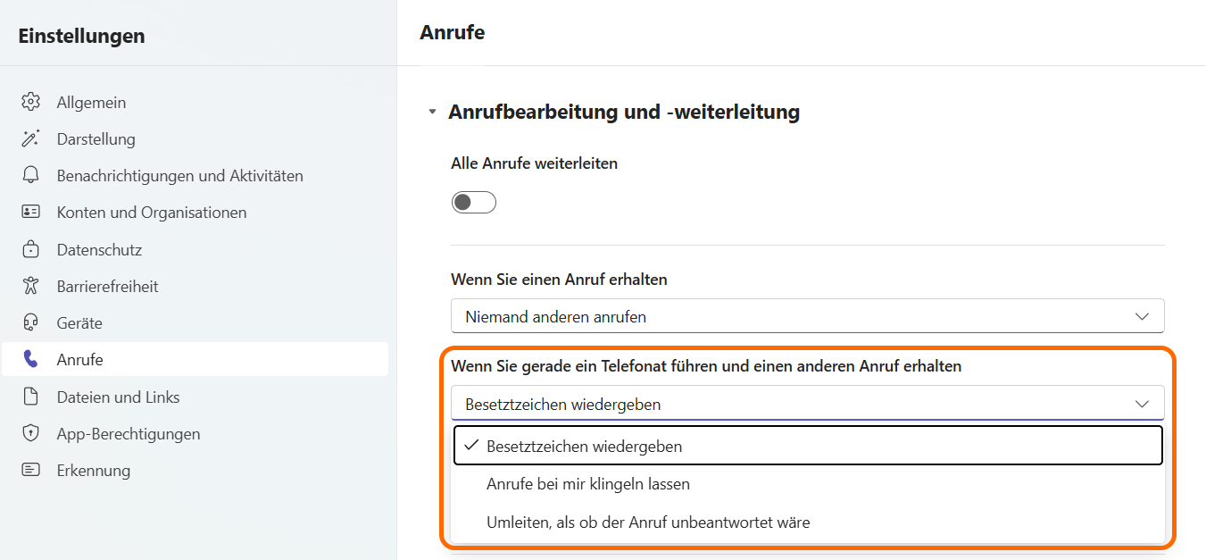The image size is (1206, 560).
Task: Click the Datenschutz lock icon
Action: click(x=31, y=250)
